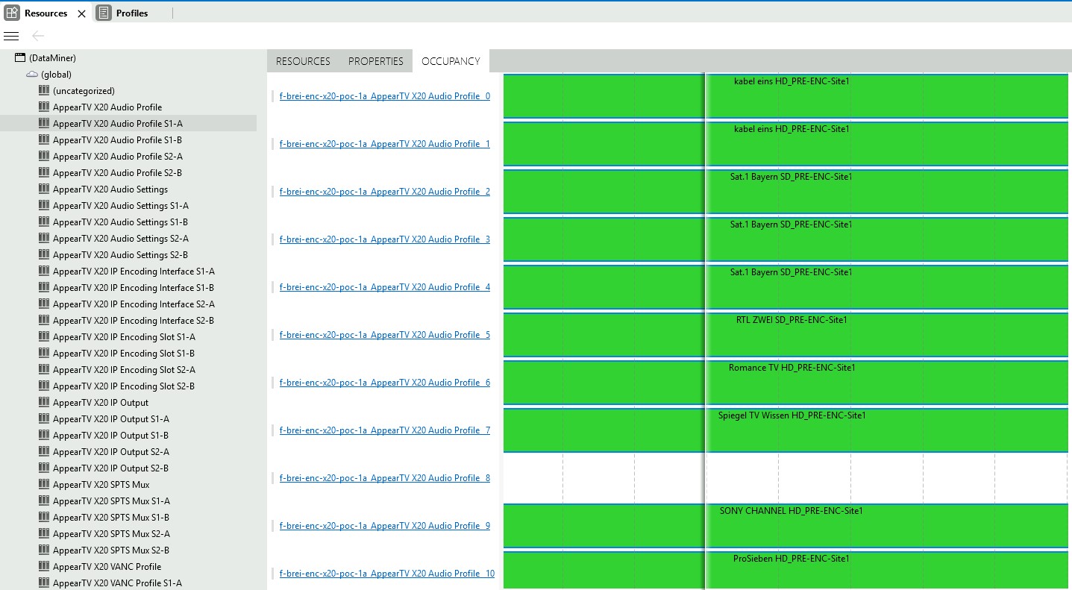Open the Audio Profile_8 resource link
Viewport: 1072px width, 590px height.
(x=384, y=478)
